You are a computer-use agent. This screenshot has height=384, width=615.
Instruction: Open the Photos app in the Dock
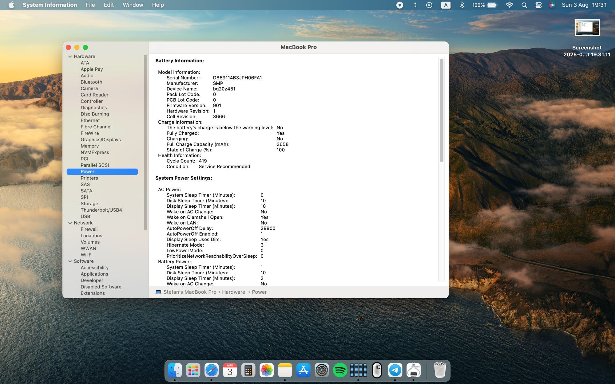(x=267, y=370)
